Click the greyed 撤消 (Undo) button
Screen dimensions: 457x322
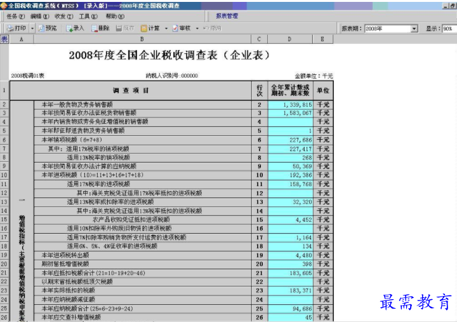click(x=212, y=29)
